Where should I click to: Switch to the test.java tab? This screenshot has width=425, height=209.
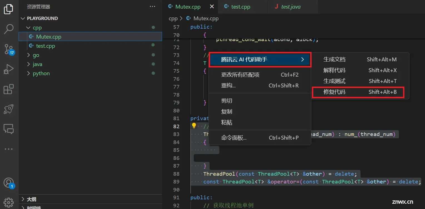coord(291,7)
